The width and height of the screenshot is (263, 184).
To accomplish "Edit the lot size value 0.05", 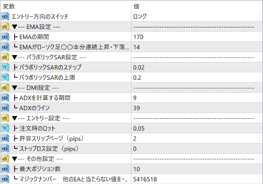I will click(197, 129).
